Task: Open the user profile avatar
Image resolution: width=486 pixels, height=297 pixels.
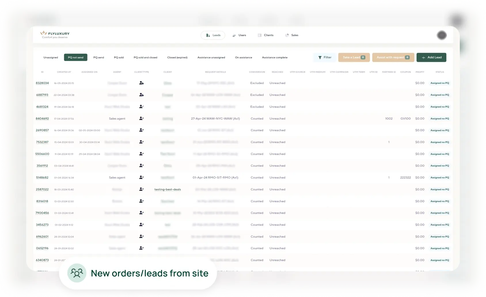Action: [x=441, y=35]
